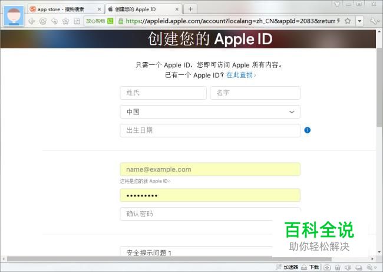Click the name@example.com email field

(x=210, y=169)
